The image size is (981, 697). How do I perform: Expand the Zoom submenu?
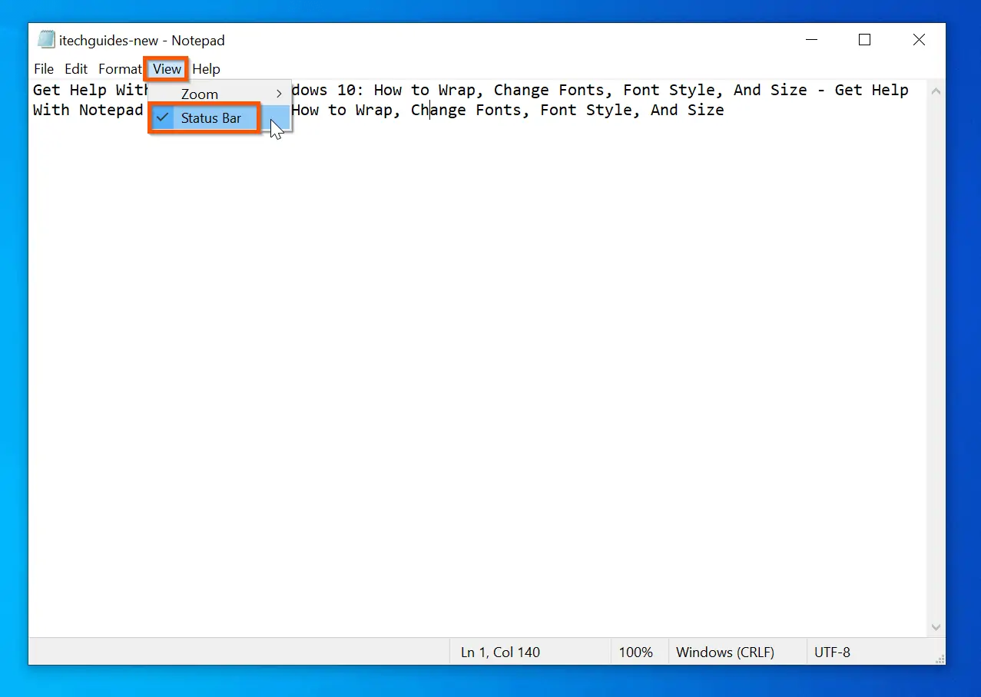tap(220, 94)
